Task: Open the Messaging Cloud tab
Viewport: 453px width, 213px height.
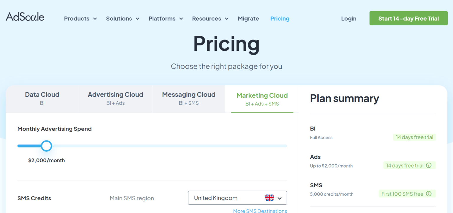Action: coord(188,99)
